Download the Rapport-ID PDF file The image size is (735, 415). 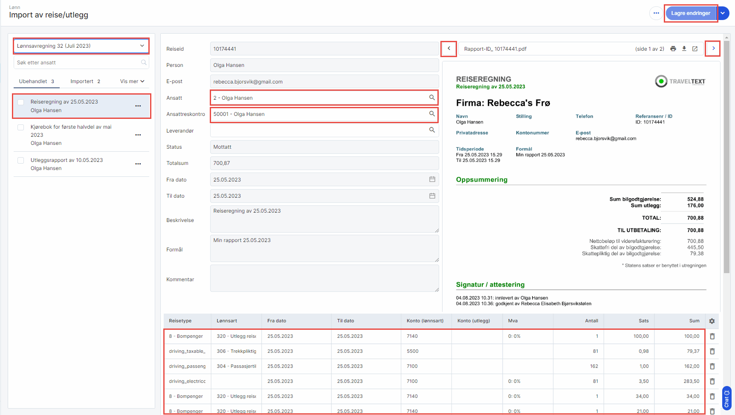(684, 49)
